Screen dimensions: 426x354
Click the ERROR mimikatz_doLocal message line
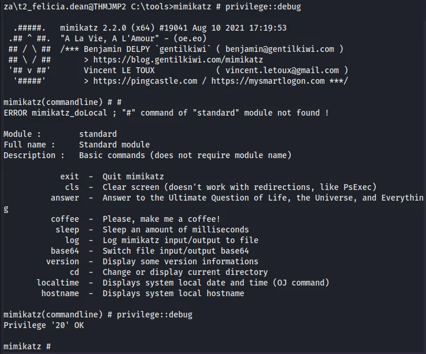pyautogui.click(x=166, y=113)
